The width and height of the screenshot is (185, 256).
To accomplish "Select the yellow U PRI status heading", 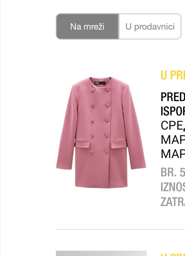I will (173, 75).
